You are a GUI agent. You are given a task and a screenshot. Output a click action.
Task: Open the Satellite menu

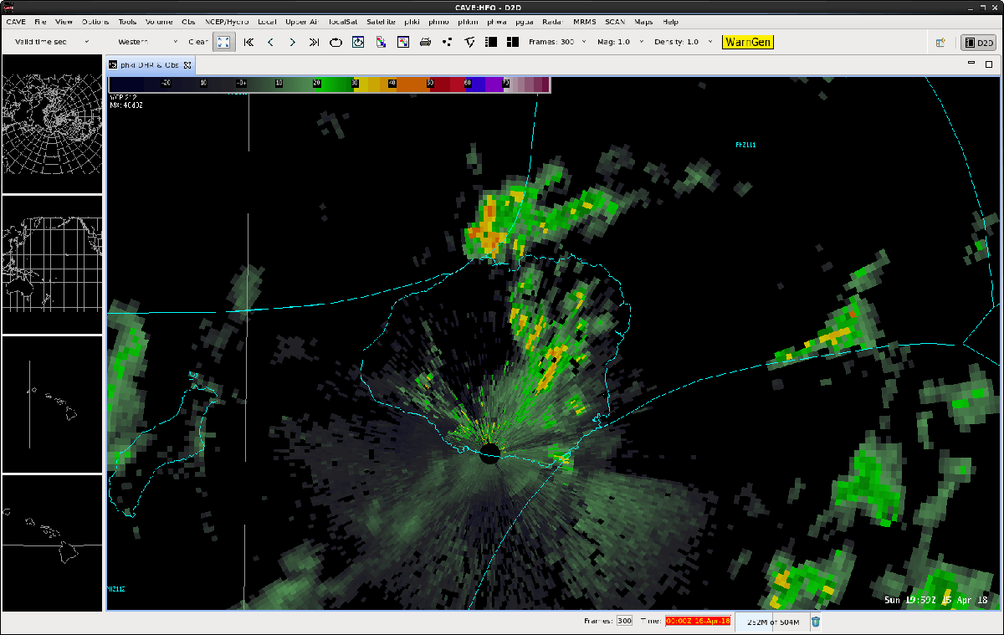(x=382, y=22)
